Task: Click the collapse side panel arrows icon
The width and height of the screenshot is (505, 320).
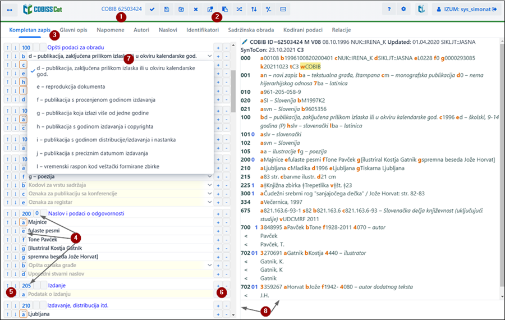Action: [x=10, y=10]
